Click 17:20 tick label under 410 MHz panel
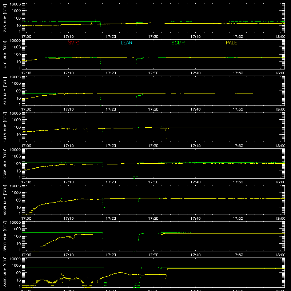The image size is (291, 291). [x=111, y=73]
